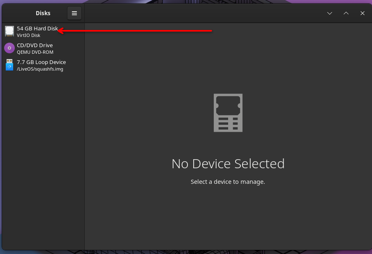Click the large gray drive placeholder icon
The image size is (372, 254).
point(228,113)
